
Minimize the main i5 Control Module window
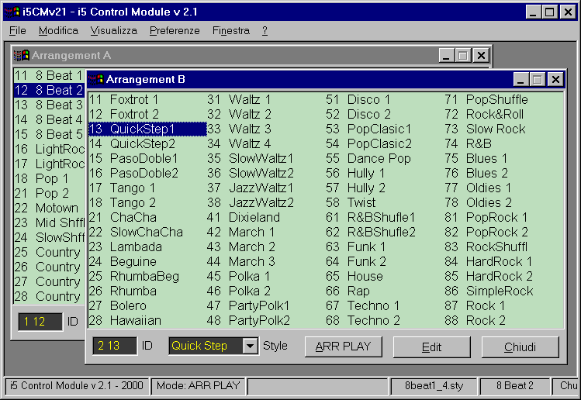533,12
